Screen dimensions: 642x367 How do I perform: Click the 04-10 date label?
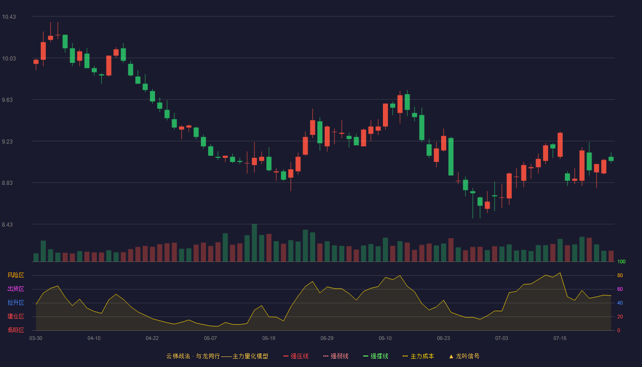94,338
